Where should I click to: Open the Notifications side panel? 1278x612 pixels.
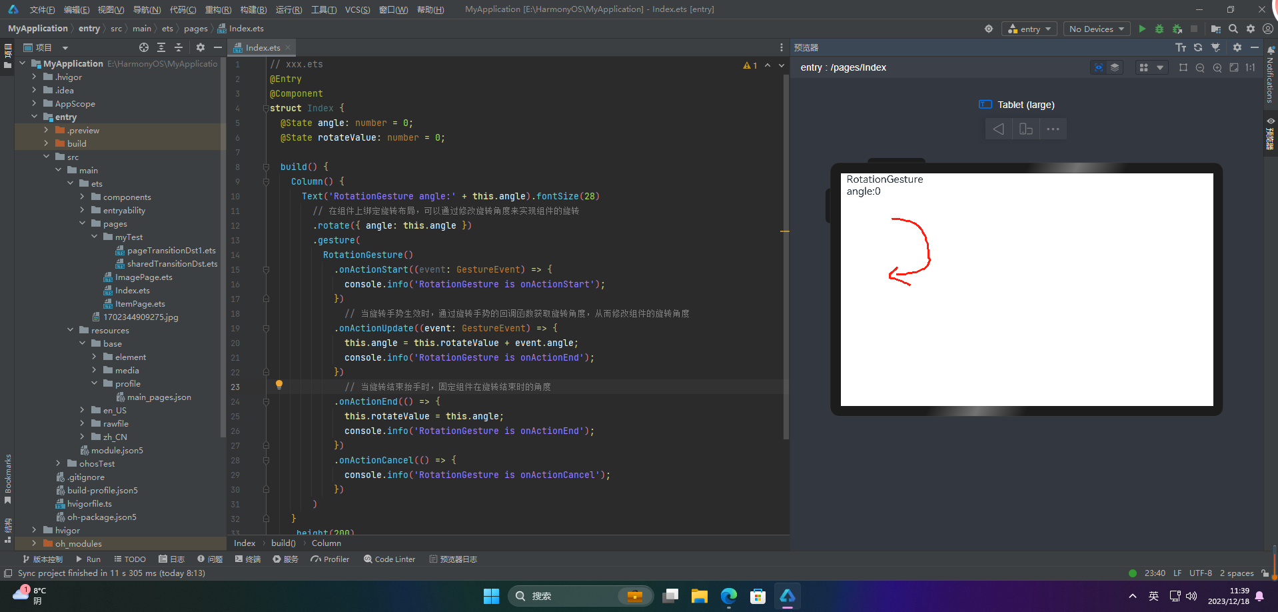coord(1271,73)
